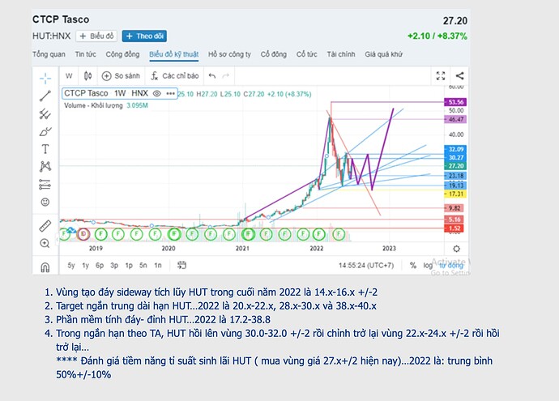
Task: Select the 5n time range
Action: (143, 265)
